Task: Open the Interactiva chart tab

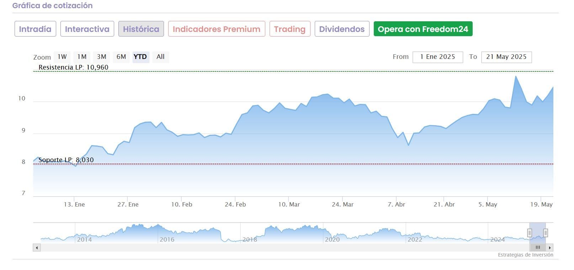Action: point(87,29)
